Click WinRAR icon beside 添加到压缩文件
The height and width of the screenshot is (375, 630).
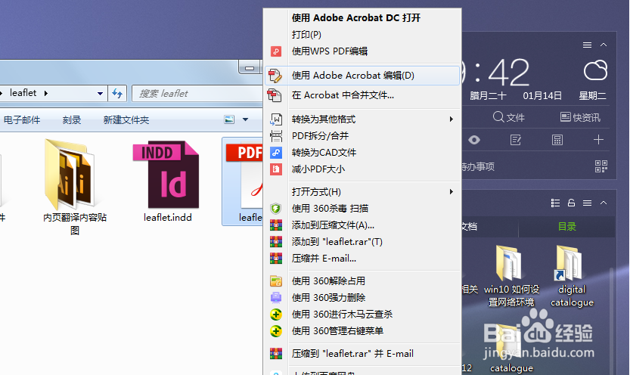[275, 225]
